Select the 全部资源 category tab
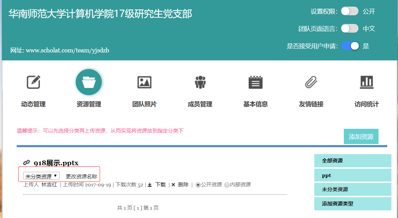 tap(353, 161)
